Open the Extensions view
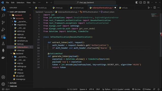The width and height of the screenshot is (162, 91). coord(3,37)
